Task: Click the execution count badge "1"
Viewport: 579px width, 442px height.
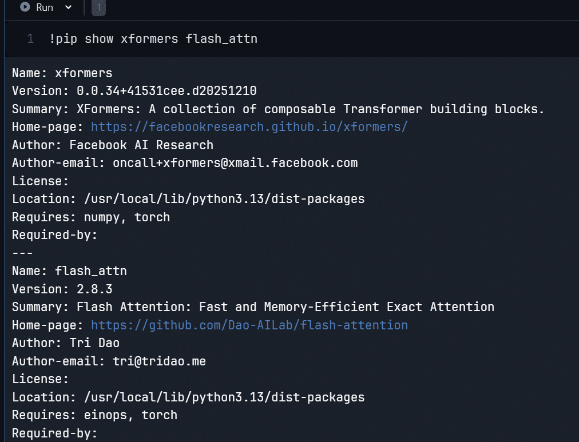Action: point(98,7)
